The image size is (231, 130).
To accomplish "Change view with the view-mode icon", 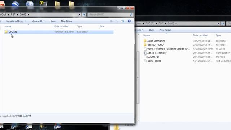I will [x=112, y=21].
